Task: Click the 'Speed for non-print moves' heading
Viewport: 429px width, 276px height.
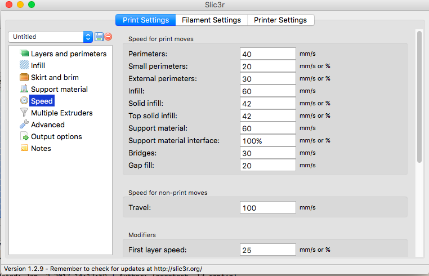Action: (x=168, y=193)
